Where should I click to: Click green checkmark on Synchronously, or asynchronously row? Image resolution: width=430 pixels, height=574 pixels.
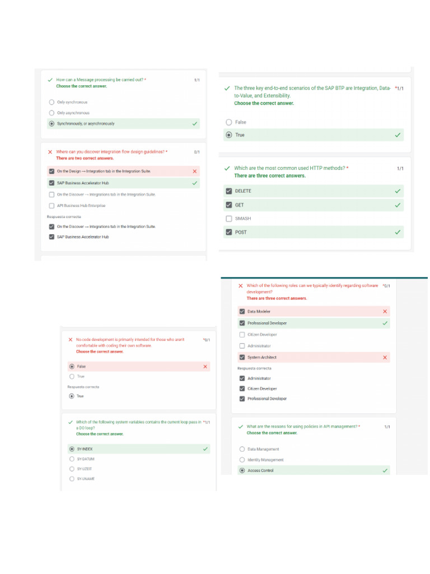tap(194, 123)
